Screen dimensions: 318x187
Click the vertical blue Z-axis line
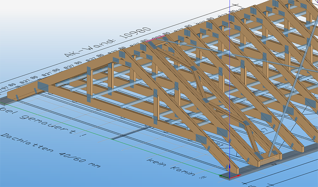point(230,79)
